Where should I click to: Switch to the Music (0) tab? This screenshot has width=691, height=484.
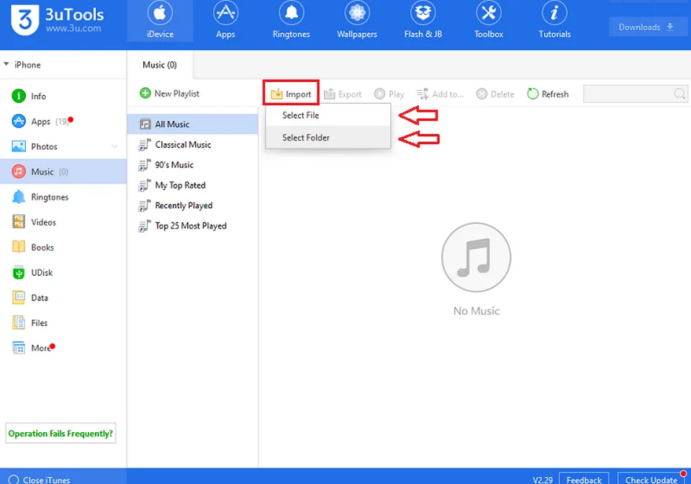[160, 64]
